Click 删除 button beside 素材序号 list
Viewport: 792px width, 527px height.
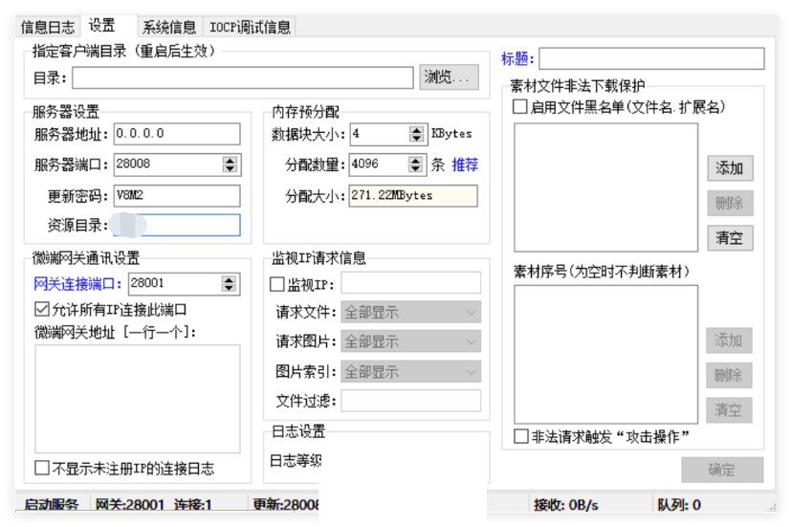coord(729,376)
